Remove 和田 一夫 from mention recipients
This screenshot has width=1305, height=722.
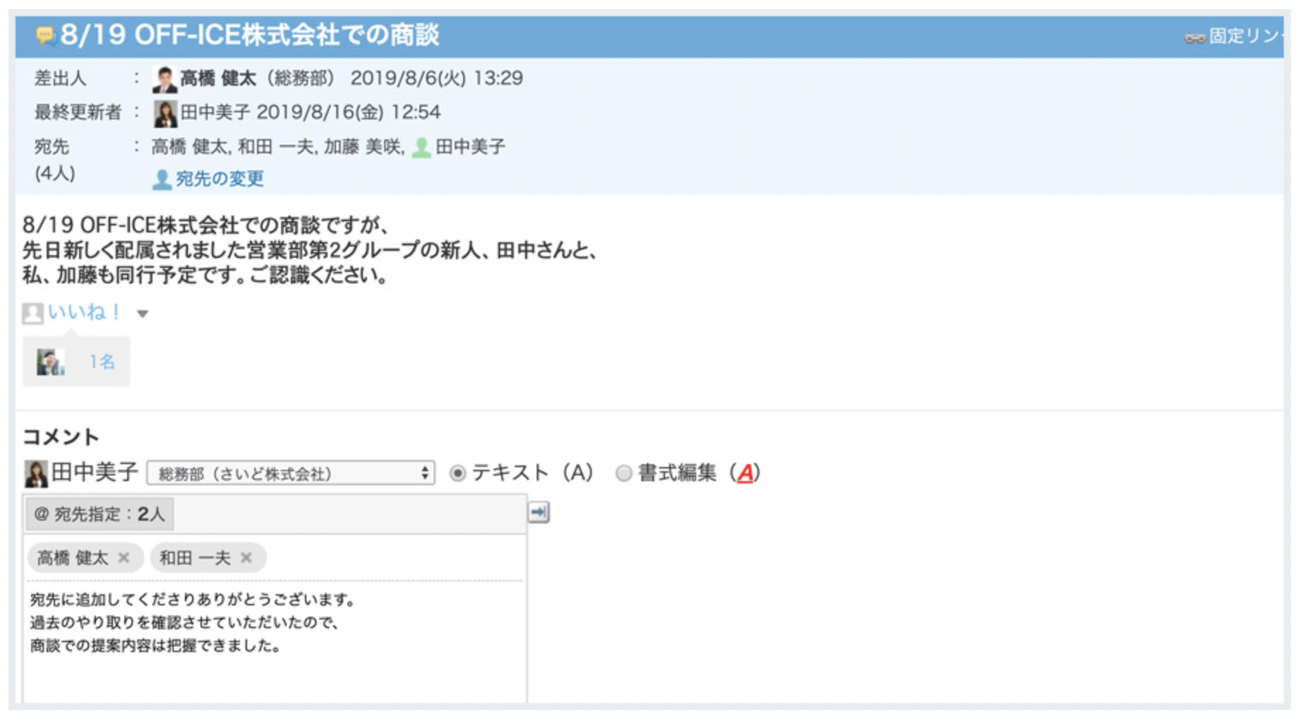pyautogui.click(x=247, y=557)
